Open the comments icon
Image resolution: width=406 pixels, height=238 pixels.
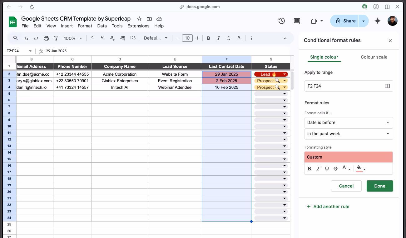pyautogui.click(x=297, y=21)
